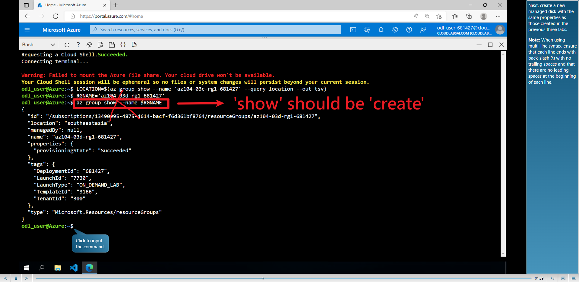Open Azure portal settings gear
The width and height of the screenshot is (579, 282).
click(x=395, y=29)
